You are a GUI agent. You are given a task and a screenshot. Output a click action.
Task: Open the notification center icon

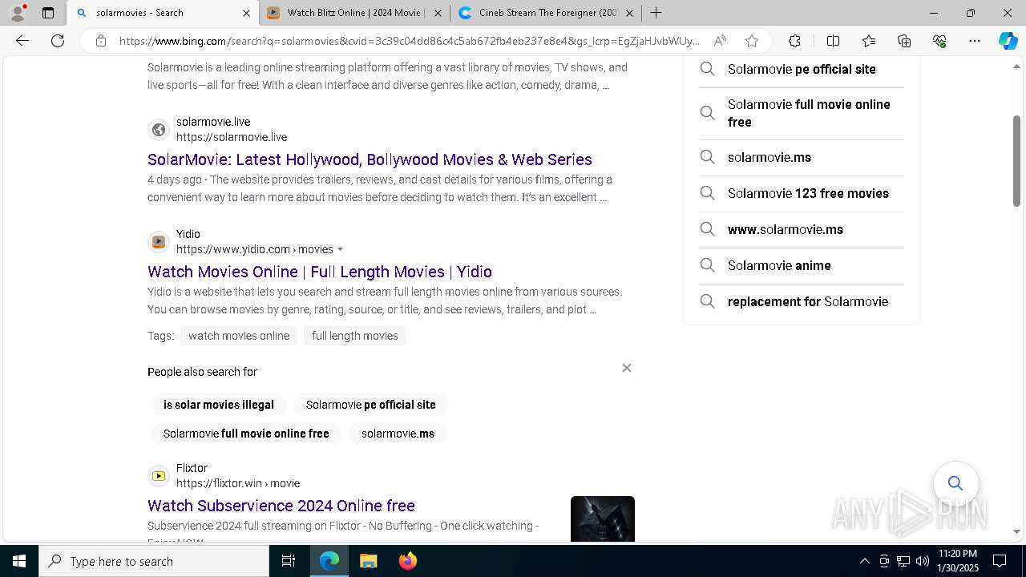pyautogui.click(x=1000, y=561)
